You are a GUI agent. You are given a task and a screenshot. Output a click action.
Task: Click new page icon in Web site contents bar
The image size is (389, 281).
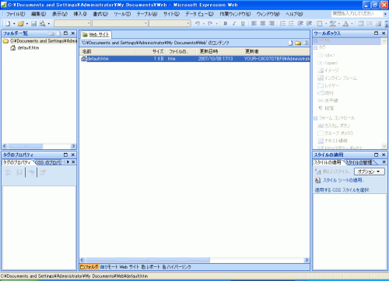point(290,43)
